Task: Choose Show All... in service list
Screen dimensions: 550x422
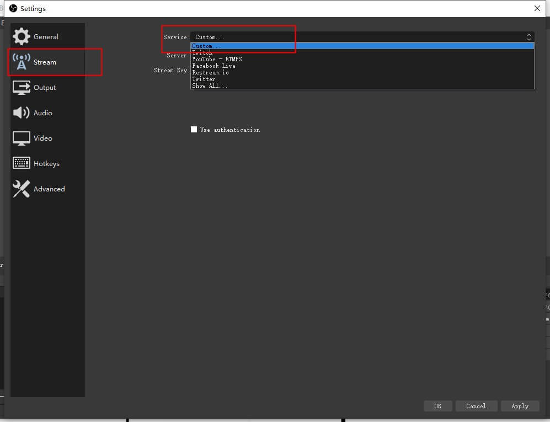Action: coord(362,86)
